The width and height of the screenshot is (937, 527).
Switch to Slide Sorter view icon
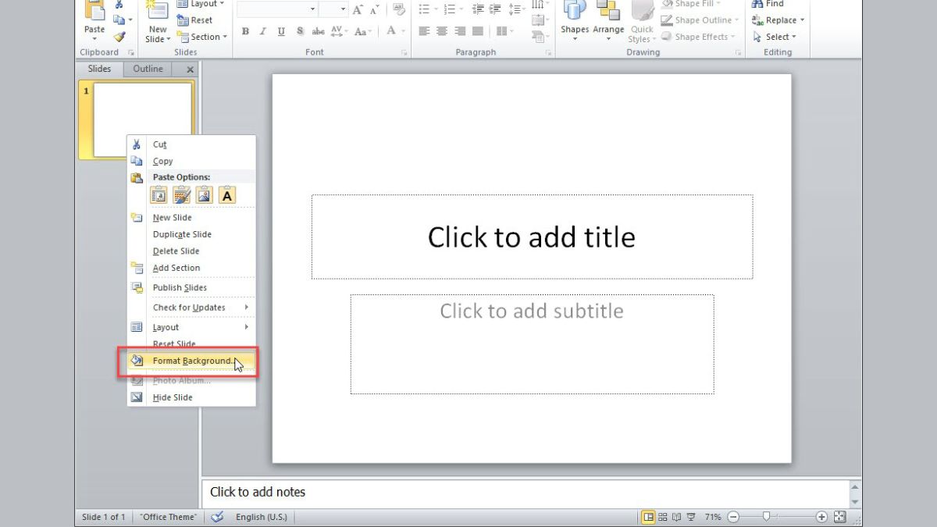click(661, 516)
